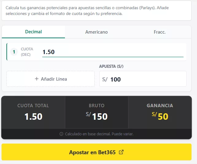The height and width of the screenshot is (164, 197).
Task: Select the Americano odds format tab
Action: [97, 32]
